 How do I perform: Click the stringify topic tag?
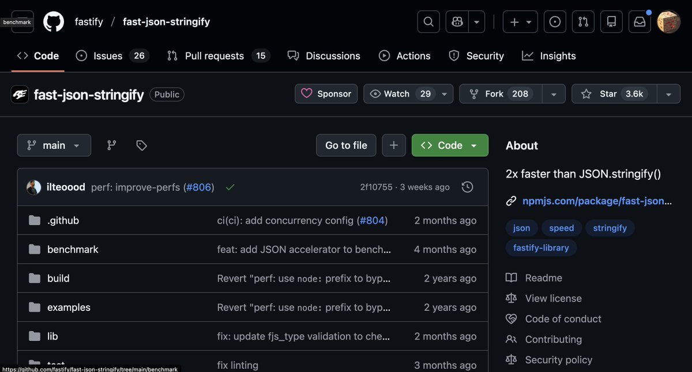(x=610, y=228)
